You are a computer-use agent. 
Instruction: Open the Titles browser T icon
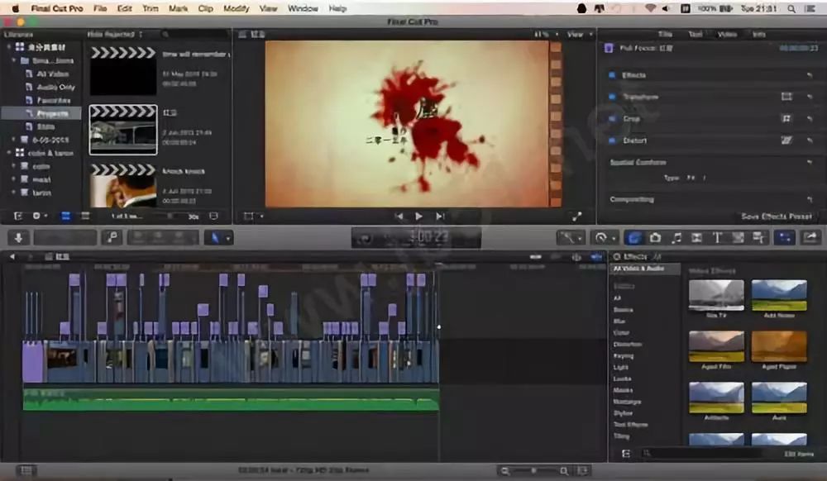coord(717,237)
